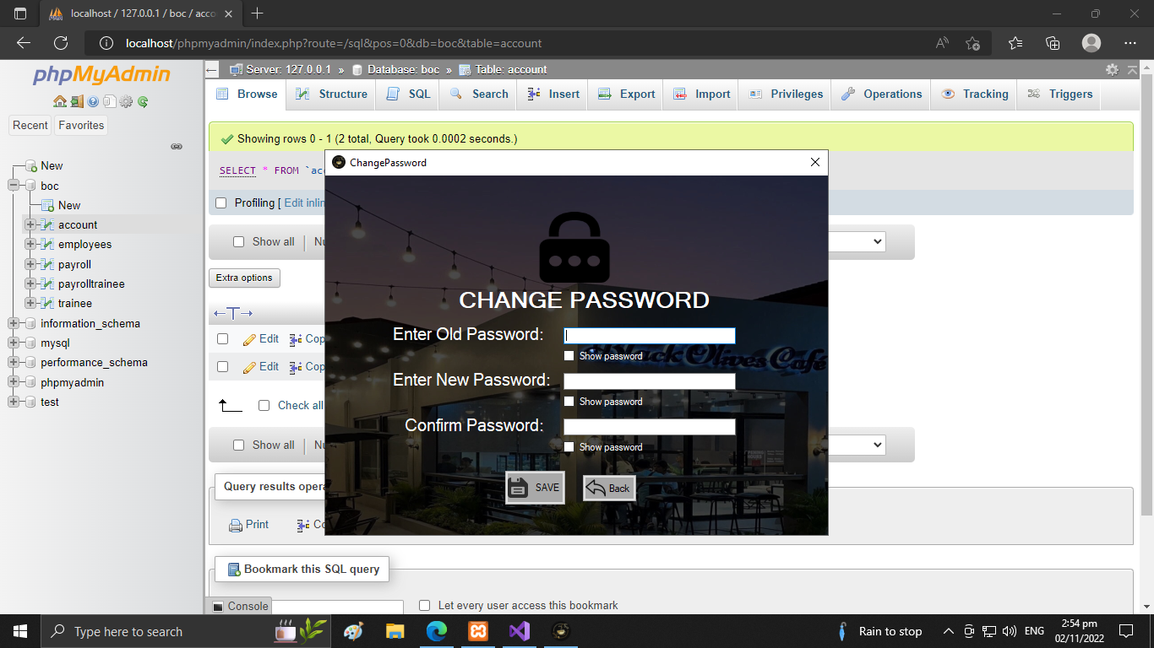Image resolution: width=1154 pixels, height=648 pixels.
Task: Collapse the boc database tree
Action: (x=14, y=186)
